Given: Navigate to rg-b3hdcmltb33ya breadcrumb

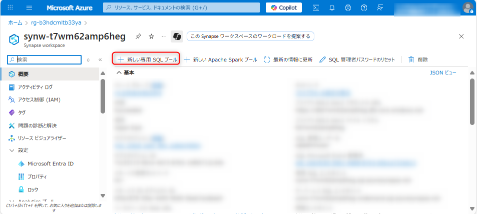Looking at the screenshot, I should click(56, 22).
